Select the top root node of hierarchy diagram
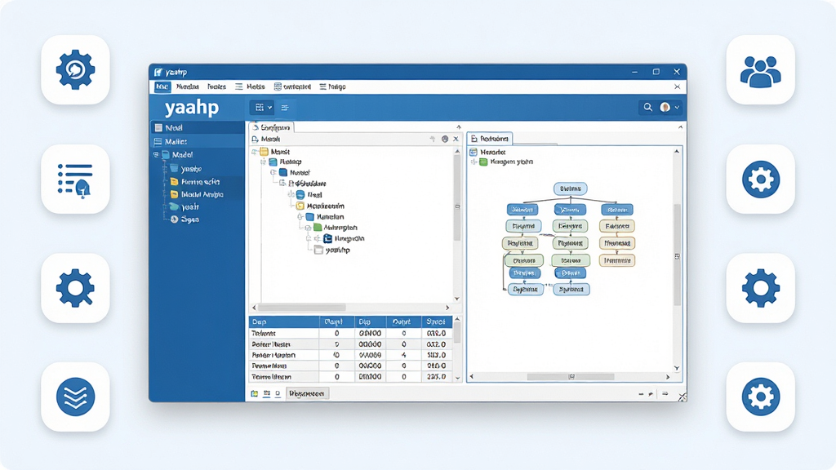836x470 pixels. (x=571, y=188)
